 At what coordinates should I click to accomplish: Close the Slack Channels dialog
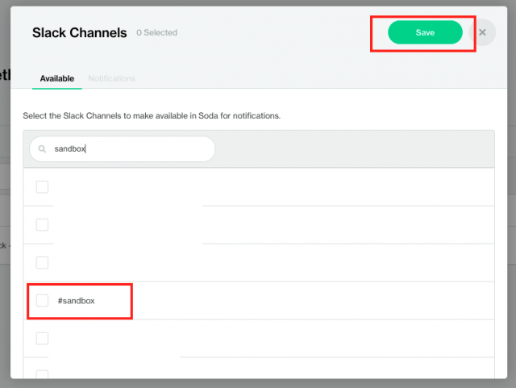pyautogui.click(x=482, y=32)
